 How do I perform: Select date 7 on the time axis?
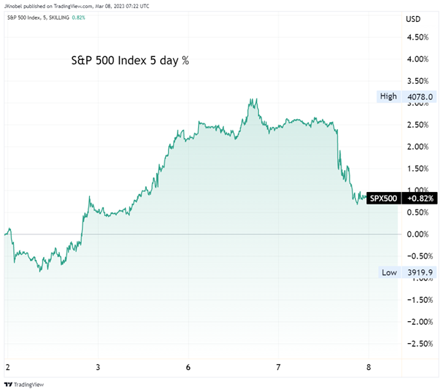point(279,368)
